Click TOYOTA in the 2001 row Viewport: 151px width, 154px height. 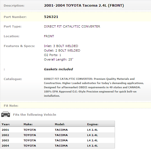coord(30,130)
